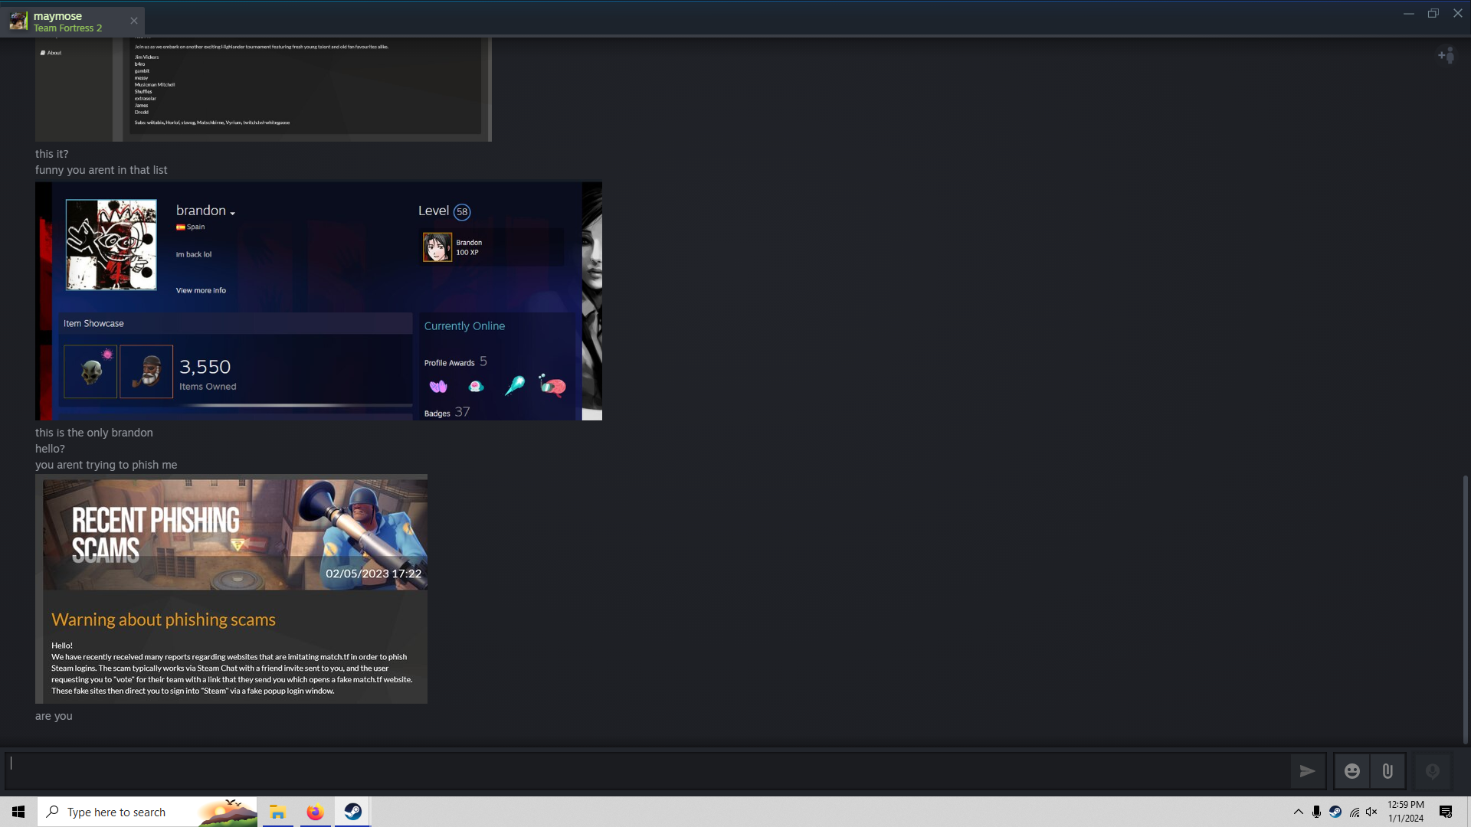The width and height of the screenshot is (1471, 827).
Task: Open the Windows notification center
Action: click(x=1446, y=812)
